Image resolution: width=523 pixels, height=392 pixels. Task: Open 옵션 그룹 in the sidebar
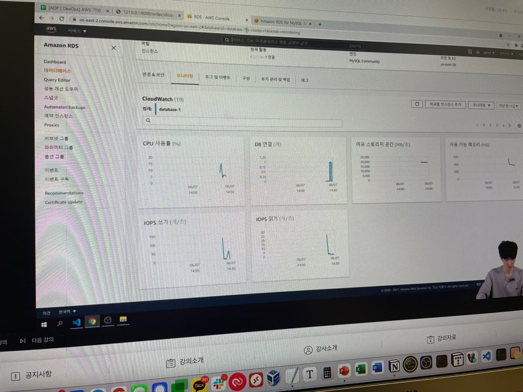tap(54, 157)
